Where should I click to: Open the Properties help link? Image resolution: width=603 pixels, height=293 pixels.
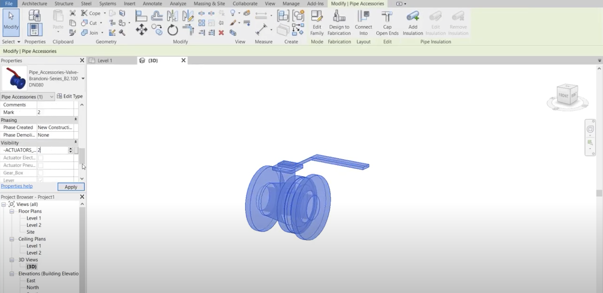click(17, 186)
